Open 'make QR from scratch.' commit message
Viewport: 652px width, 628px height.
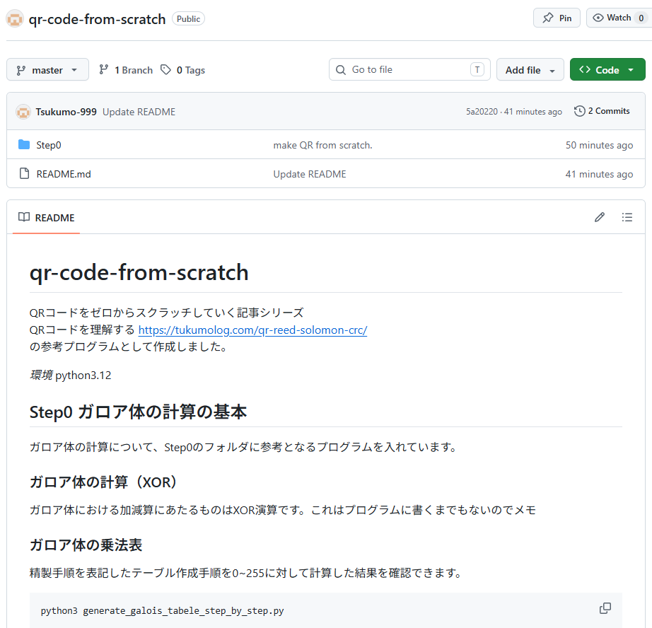click(x=322, y=145)
